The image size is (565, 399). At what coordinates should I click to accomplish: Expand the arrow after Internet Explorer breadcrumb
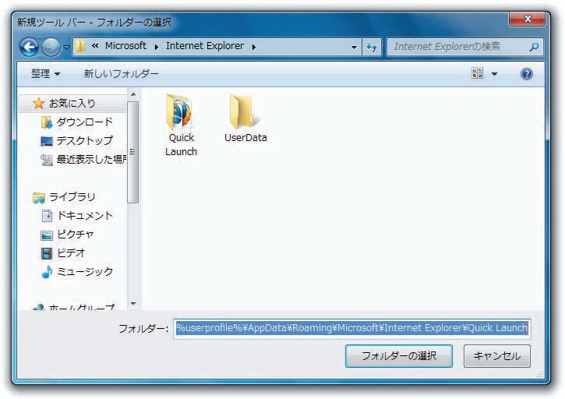coord(254,47)
